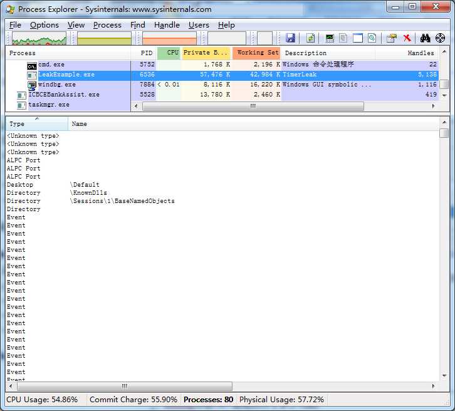The image size is (455, 411).
Task: Click the Refresh Now toolbar icon
Action: coord(310,38)
